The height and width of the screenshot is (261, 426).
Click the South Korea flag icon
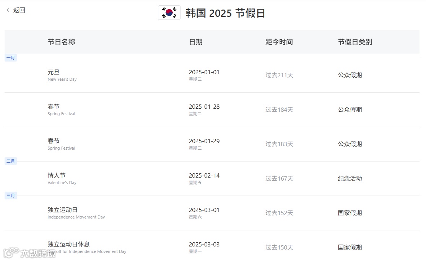click(169, 13)
